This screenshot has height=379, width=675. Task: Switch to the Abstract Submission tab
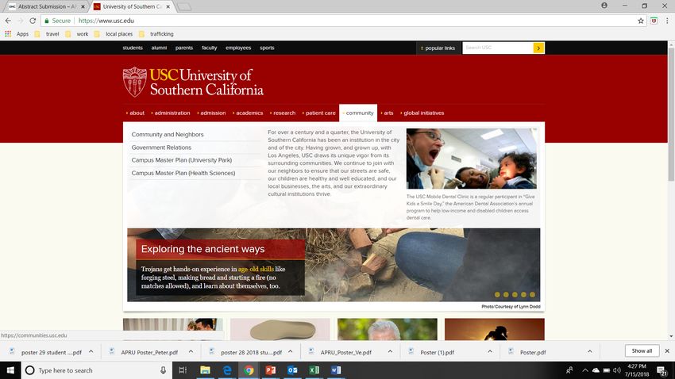pyautogui.click(x=45, y=6)
